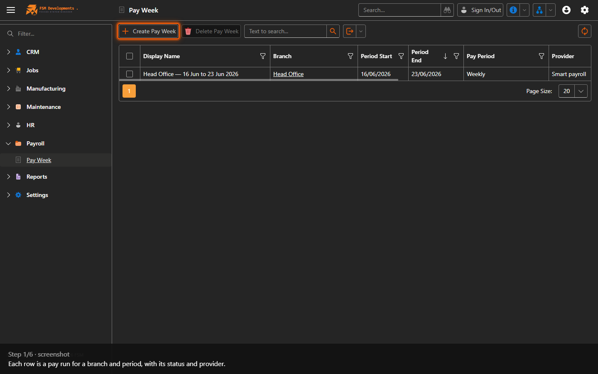Select the Pay Week sidebar item
The width and height of the screenshot is (598, 374).
[39, 160]
